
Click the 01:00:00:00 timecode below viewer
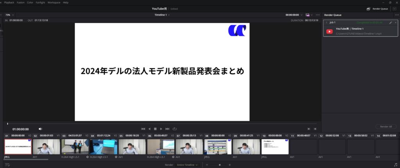coord(21,129)
